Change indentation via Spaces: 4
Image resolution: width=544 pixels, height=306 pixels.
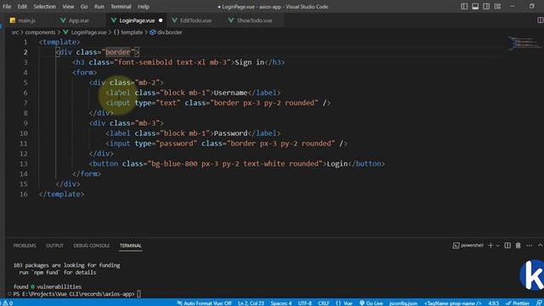click(281, 303)
